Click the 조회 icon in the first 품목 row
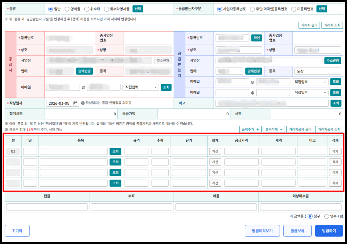The width and height of the screenshot is (347, 244). [115, 151]
